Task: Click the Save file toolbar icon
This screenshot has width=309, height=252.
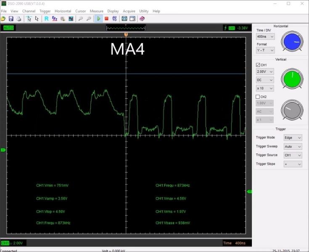Action: pos(11,19)
